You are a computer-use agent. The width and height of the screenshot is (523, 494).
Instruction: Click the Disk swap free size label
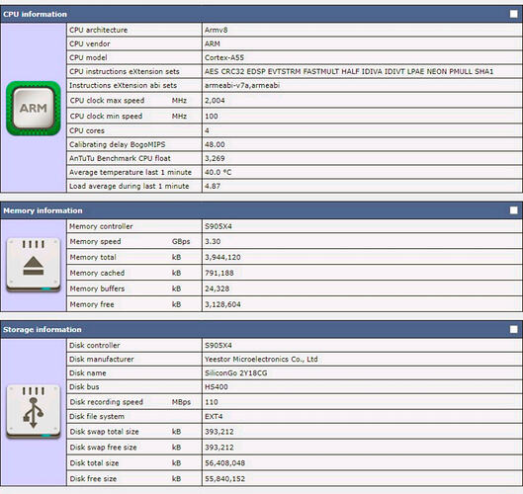point(103,448)
